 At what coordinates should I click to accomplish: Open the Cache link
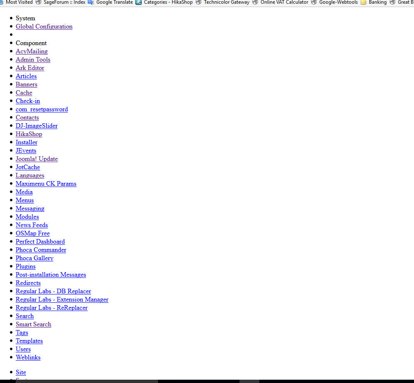point(24,93)
